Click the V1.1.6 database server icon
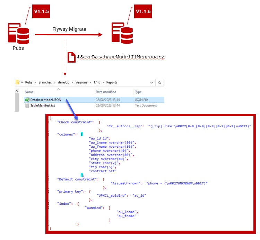 coord(122,33)
